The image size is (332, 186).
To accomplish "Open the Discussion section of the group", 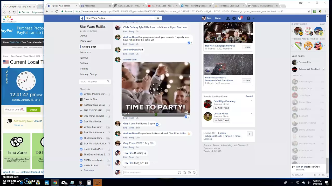I will 86,41.
